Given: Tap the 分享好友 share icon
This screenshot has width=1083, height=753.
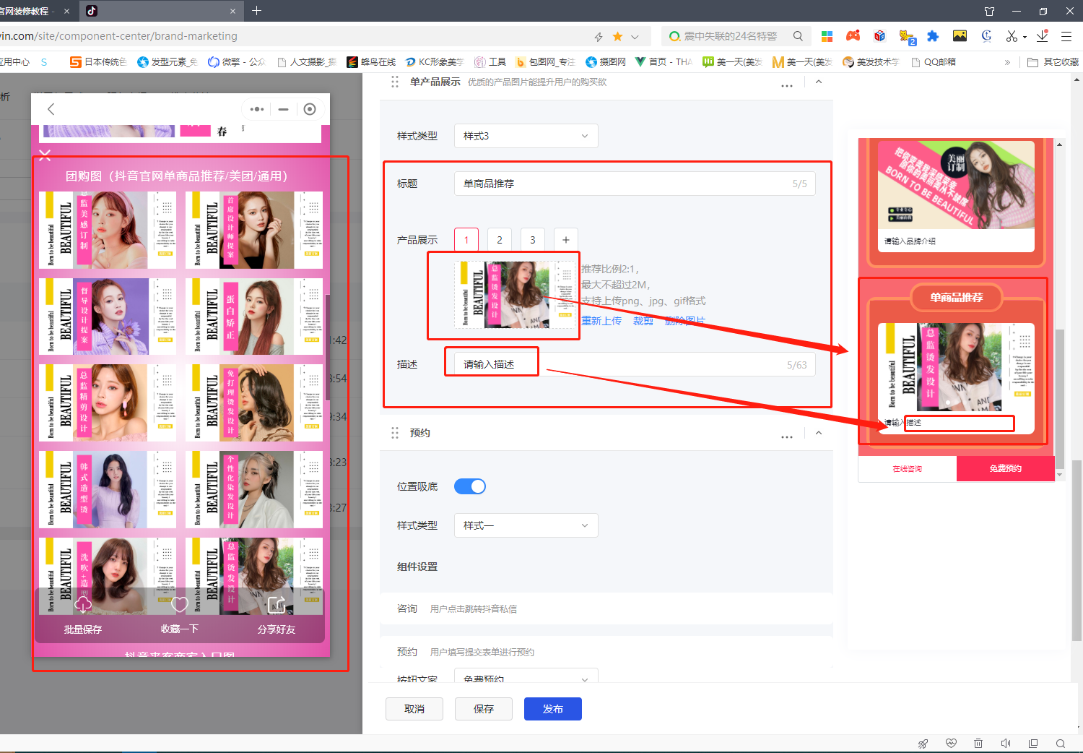Looking at the screenshot, I should tap(277, 604).
